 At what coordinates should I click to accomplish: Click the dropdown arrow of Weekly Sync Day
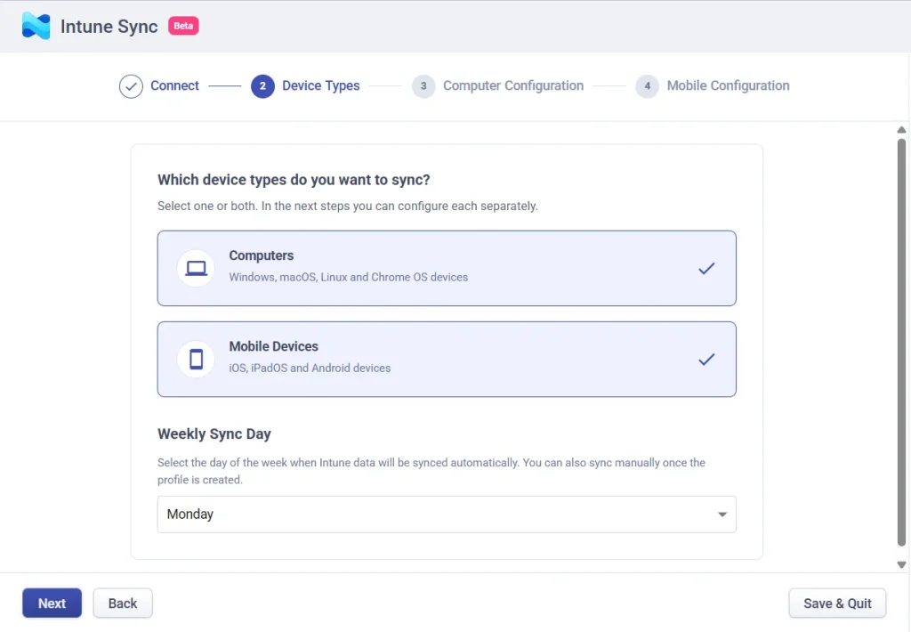click(x=722, y=514)
